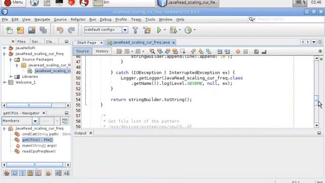
Task: Click the Find Selection magnifier icon
Action: click(152, 51)
